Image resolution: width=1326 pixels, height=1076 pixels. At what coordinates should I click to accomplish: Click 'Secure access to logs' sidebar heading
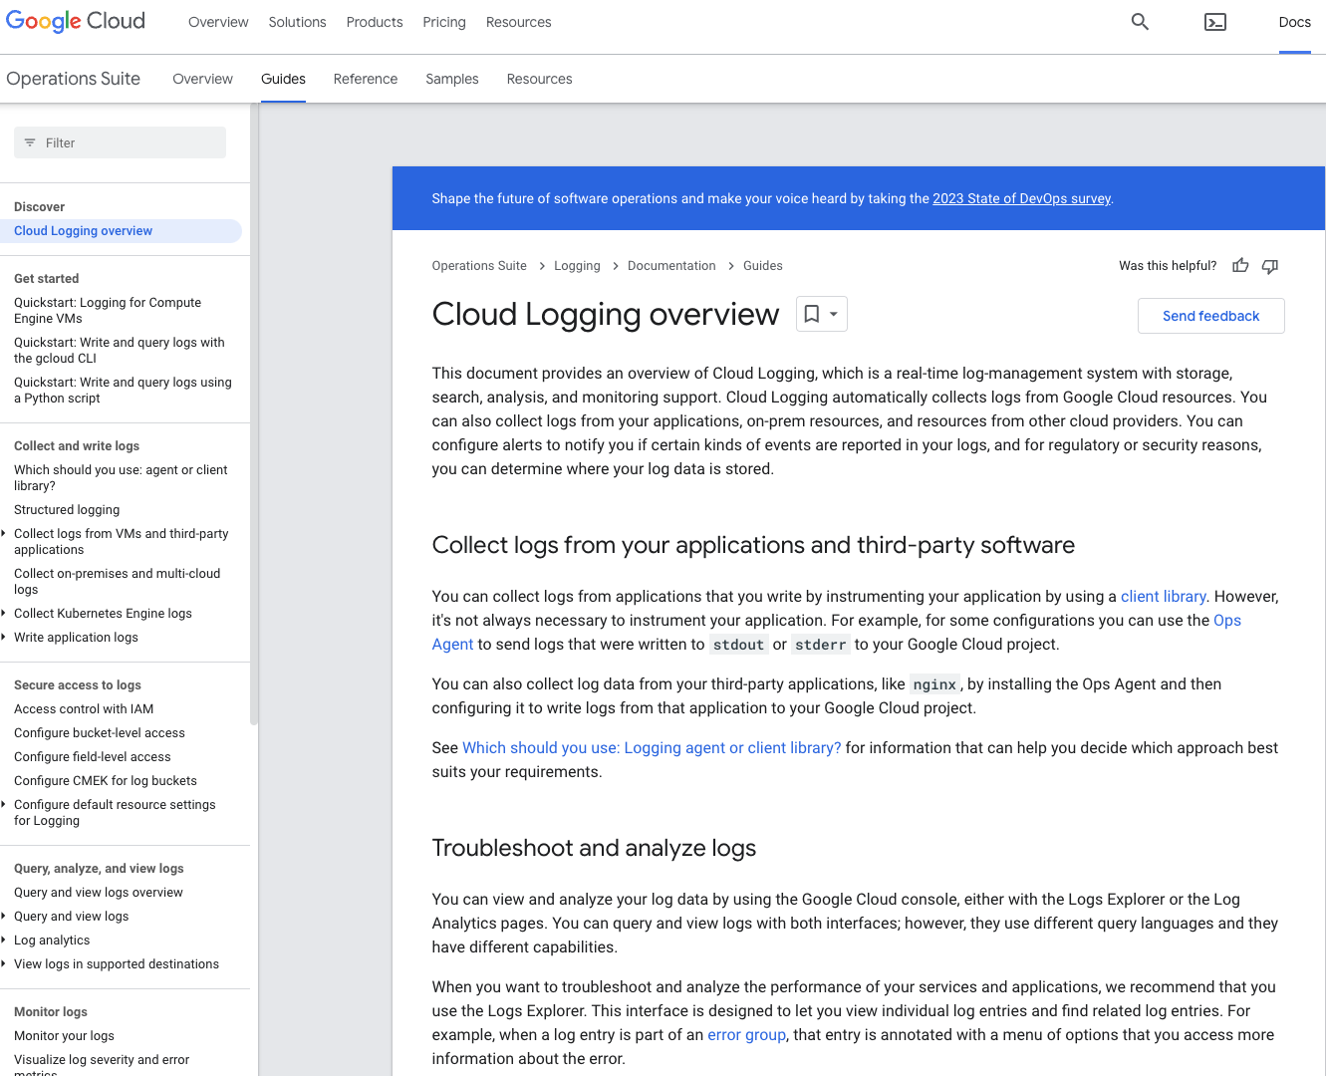(78, 685)
